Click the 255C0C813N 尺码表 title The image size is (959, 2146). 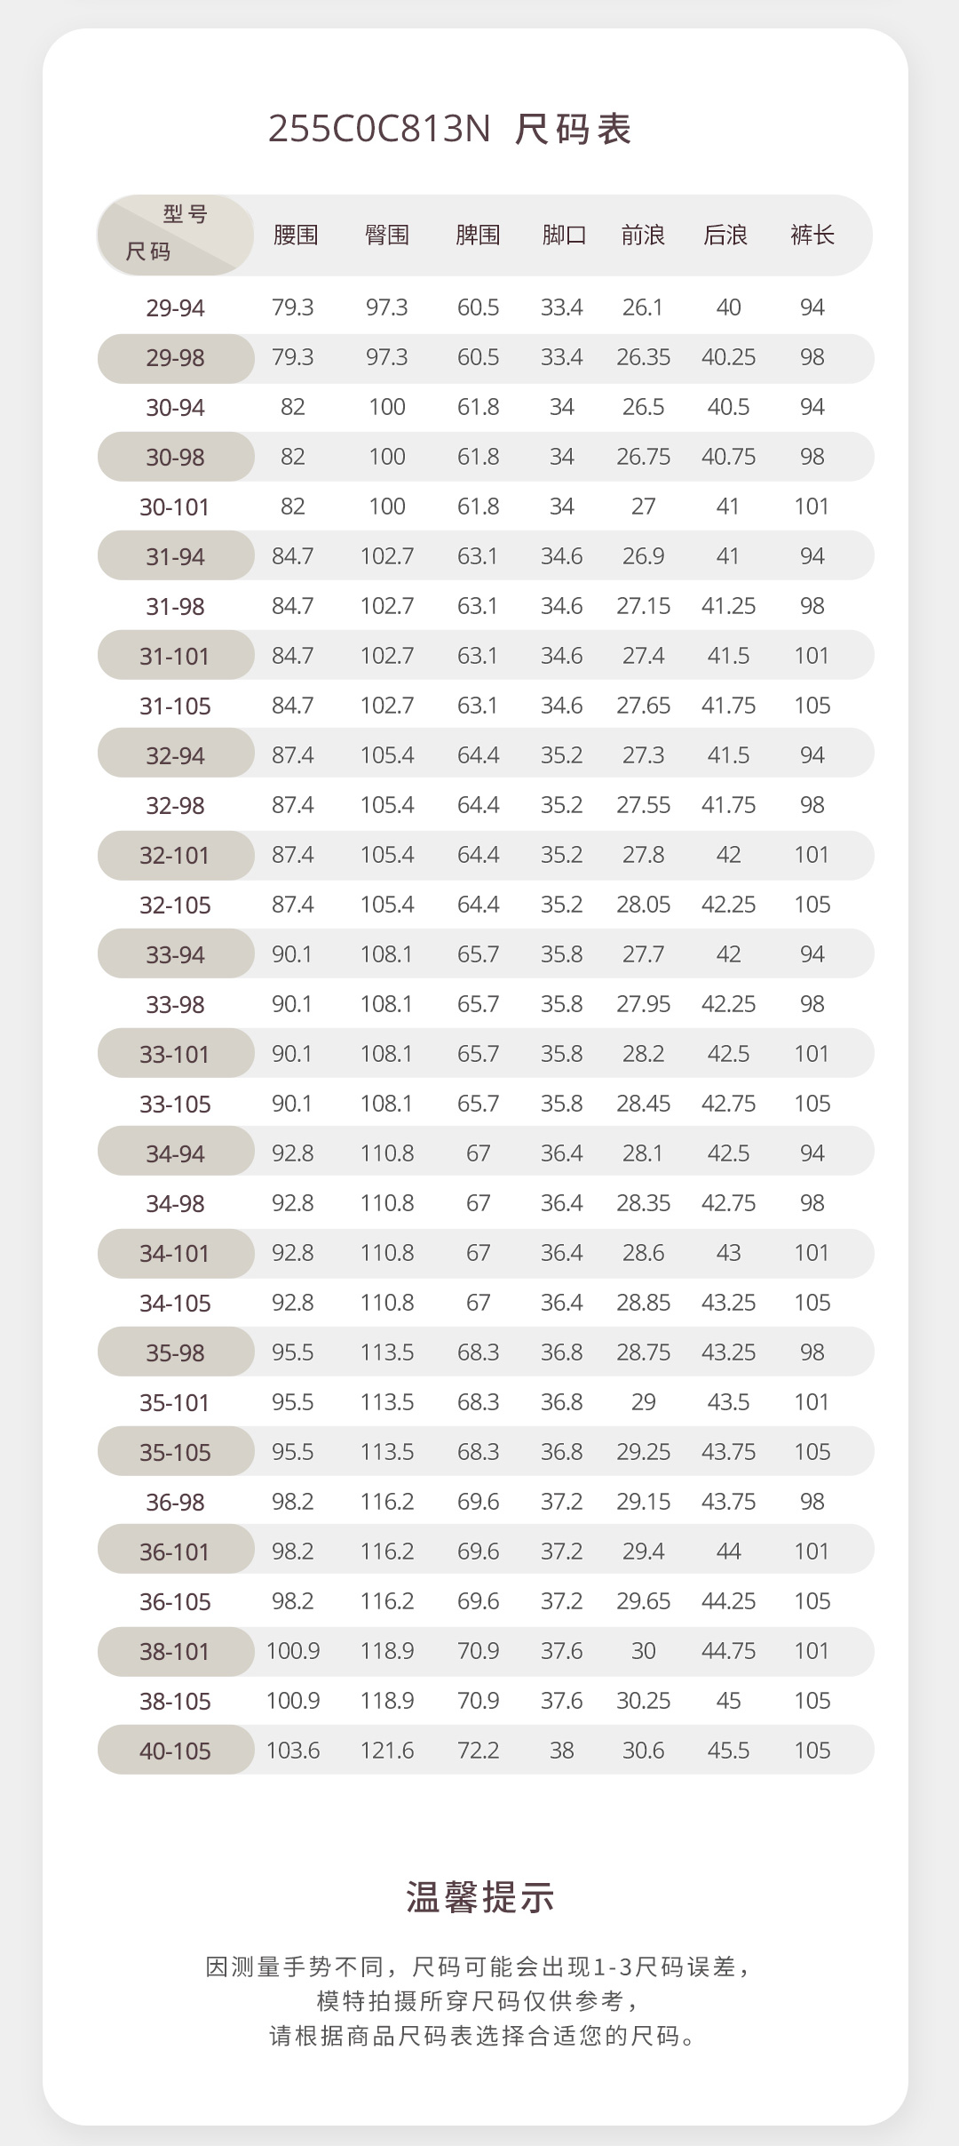click(450, 130)
